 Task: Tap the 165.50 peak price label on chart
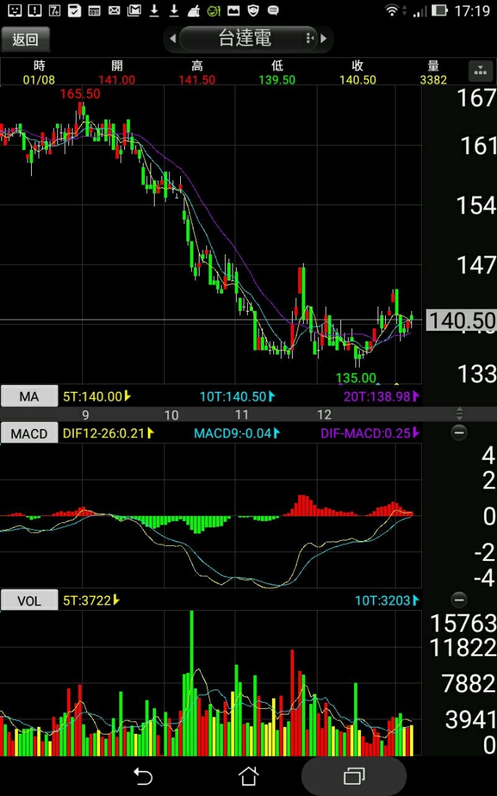[80, 94]
